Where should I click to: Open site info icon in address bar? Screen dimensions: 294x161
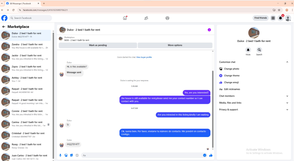(20, 10)
